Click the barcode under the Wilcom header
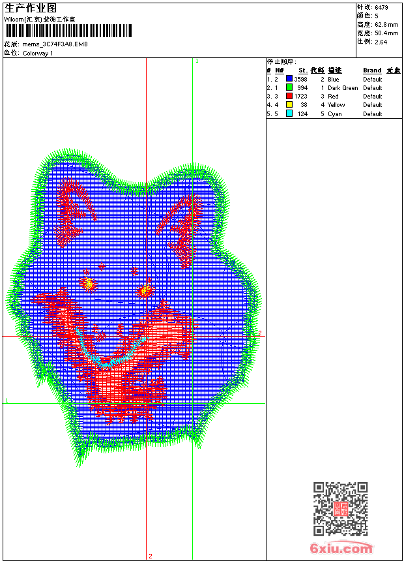Image resolution: width=404 pixels, height=561 pixels. pyautogui.click(x=68, y=31)
